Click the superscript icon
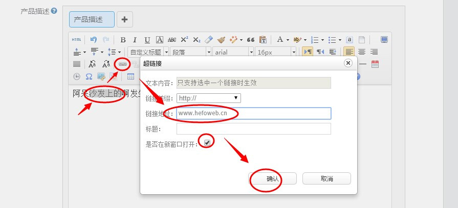 [x=184, y=40]
